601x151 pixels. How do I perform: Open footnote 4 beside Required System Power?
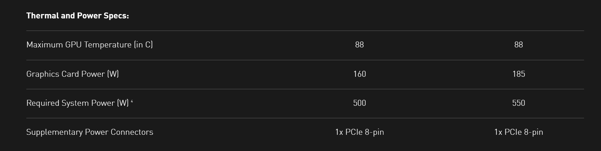click(x=132, y=101)
